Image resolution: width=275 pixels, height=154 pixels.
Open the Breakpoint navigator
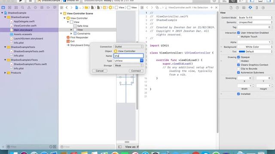pos(48,8)
